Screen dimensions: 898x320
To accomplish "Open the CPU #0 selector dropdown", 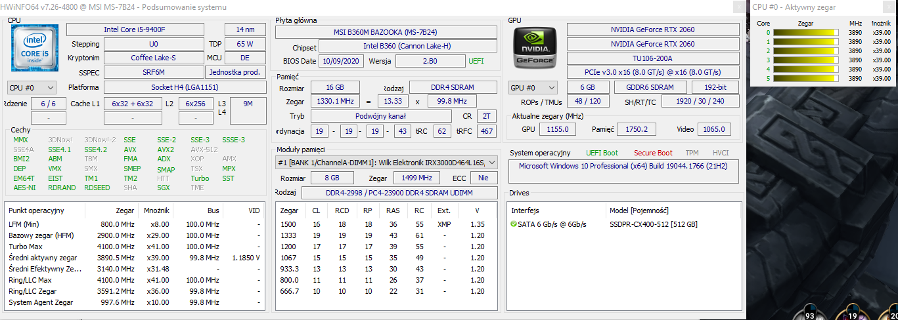I will (32, 87).
